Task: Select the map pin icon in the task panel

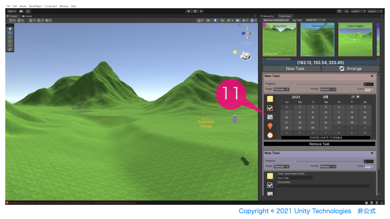Action: pos(270,126)
